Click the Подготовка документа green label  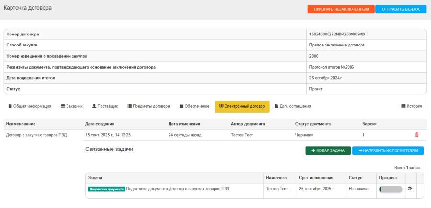tap(106, 189)
